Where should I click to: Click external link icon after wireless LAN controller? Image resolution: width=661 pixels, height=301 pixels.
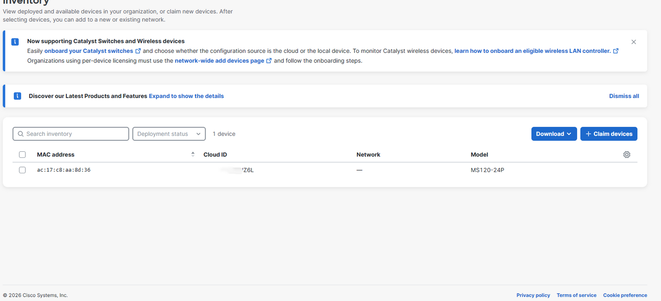pyautogui.click(x=616, y=51)
